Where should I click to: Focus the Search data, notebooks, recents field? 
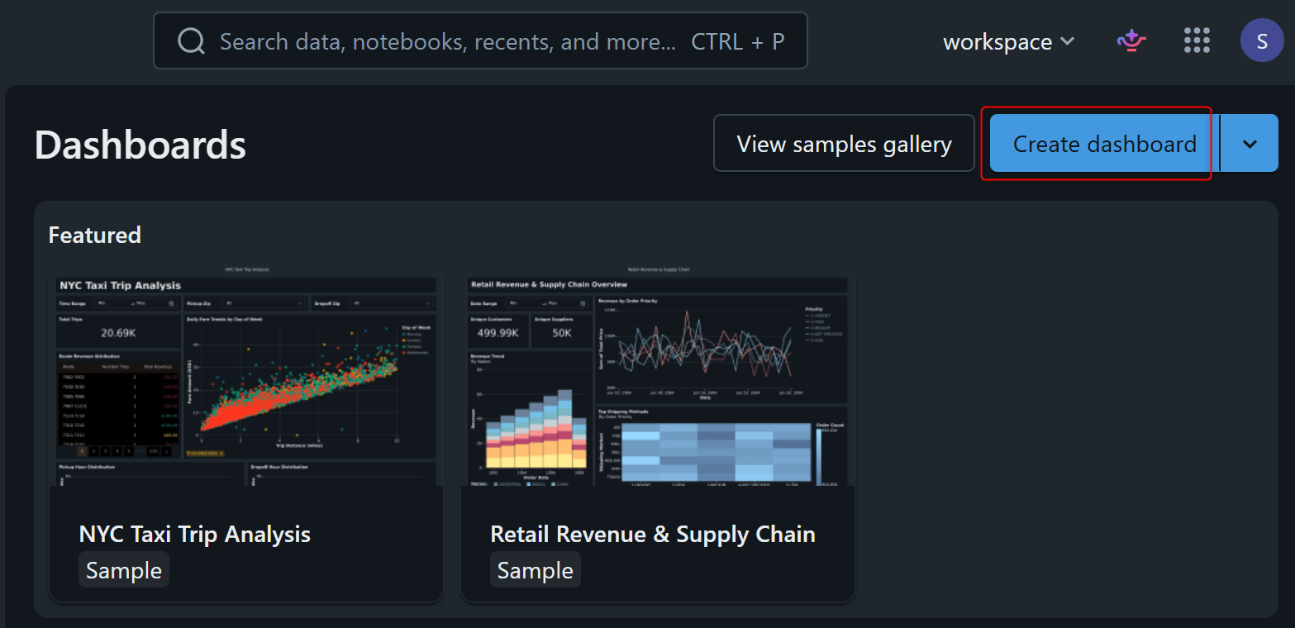[x=480, y=41]
